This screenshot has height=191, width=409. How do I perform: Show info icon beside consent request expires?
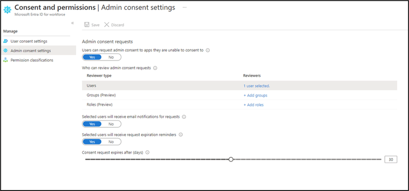147,153
